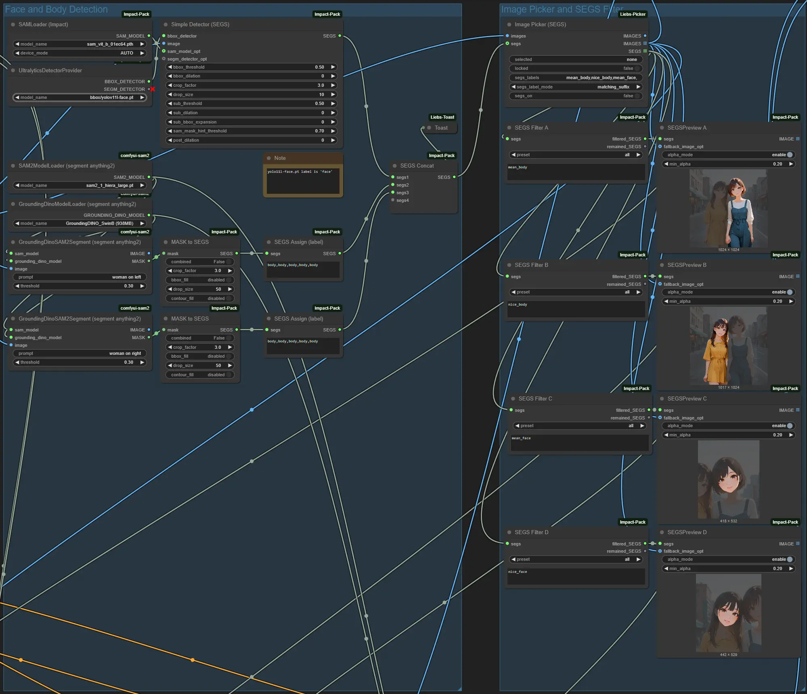
Task: Toggle the segs_on switch in Image Picker
Action: (637, 96)
